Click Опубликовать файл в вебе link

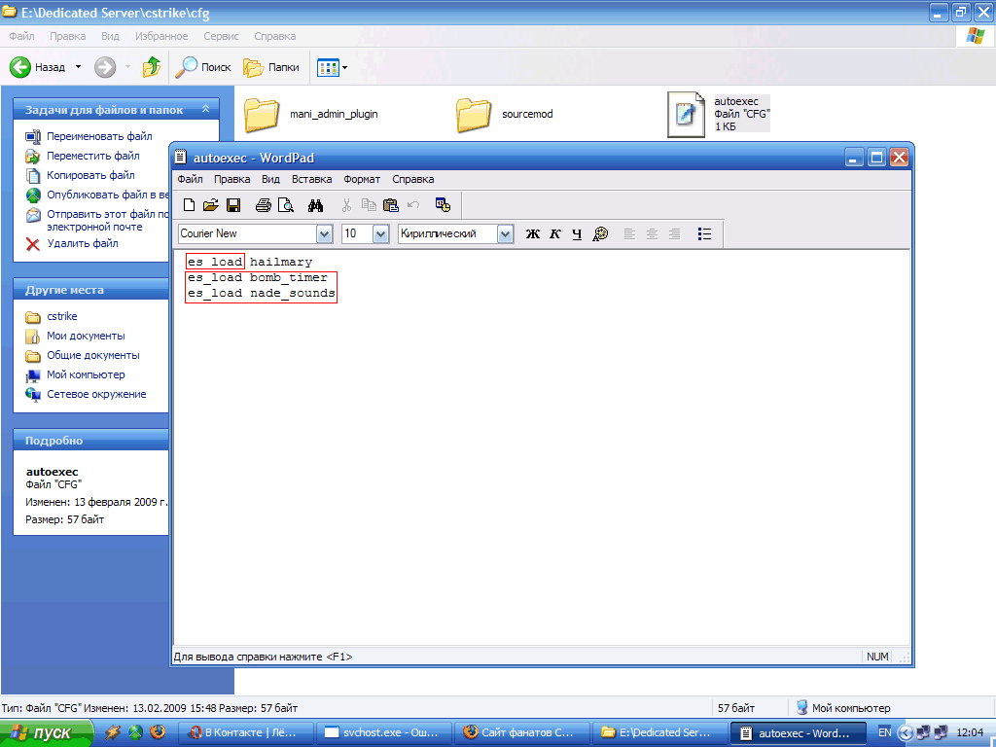tap(108, 195)
